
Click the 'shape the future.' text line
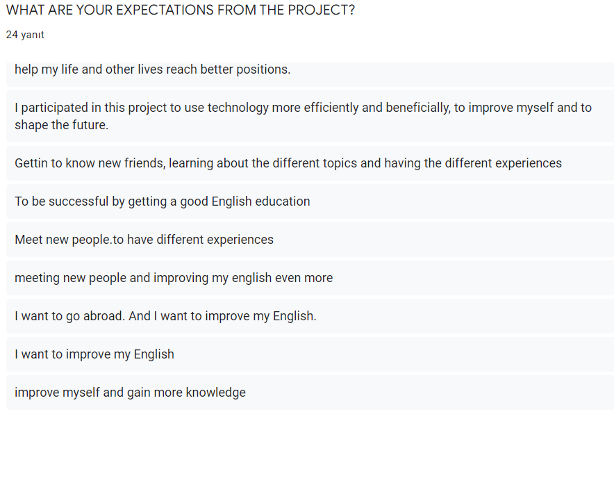62,126
